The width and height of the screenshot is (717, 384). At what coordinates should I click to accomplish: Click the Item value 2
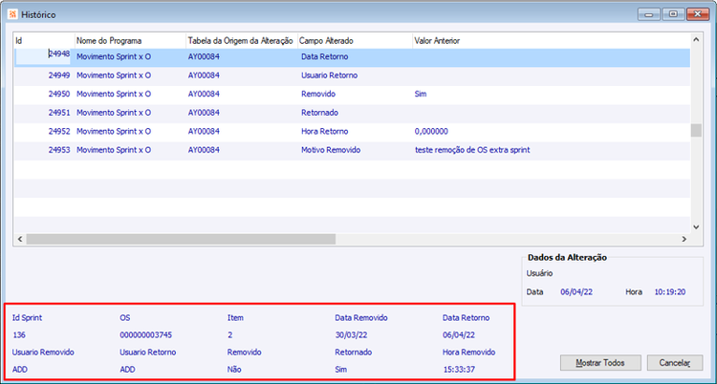pyautogui.click(x=230, y=335)
